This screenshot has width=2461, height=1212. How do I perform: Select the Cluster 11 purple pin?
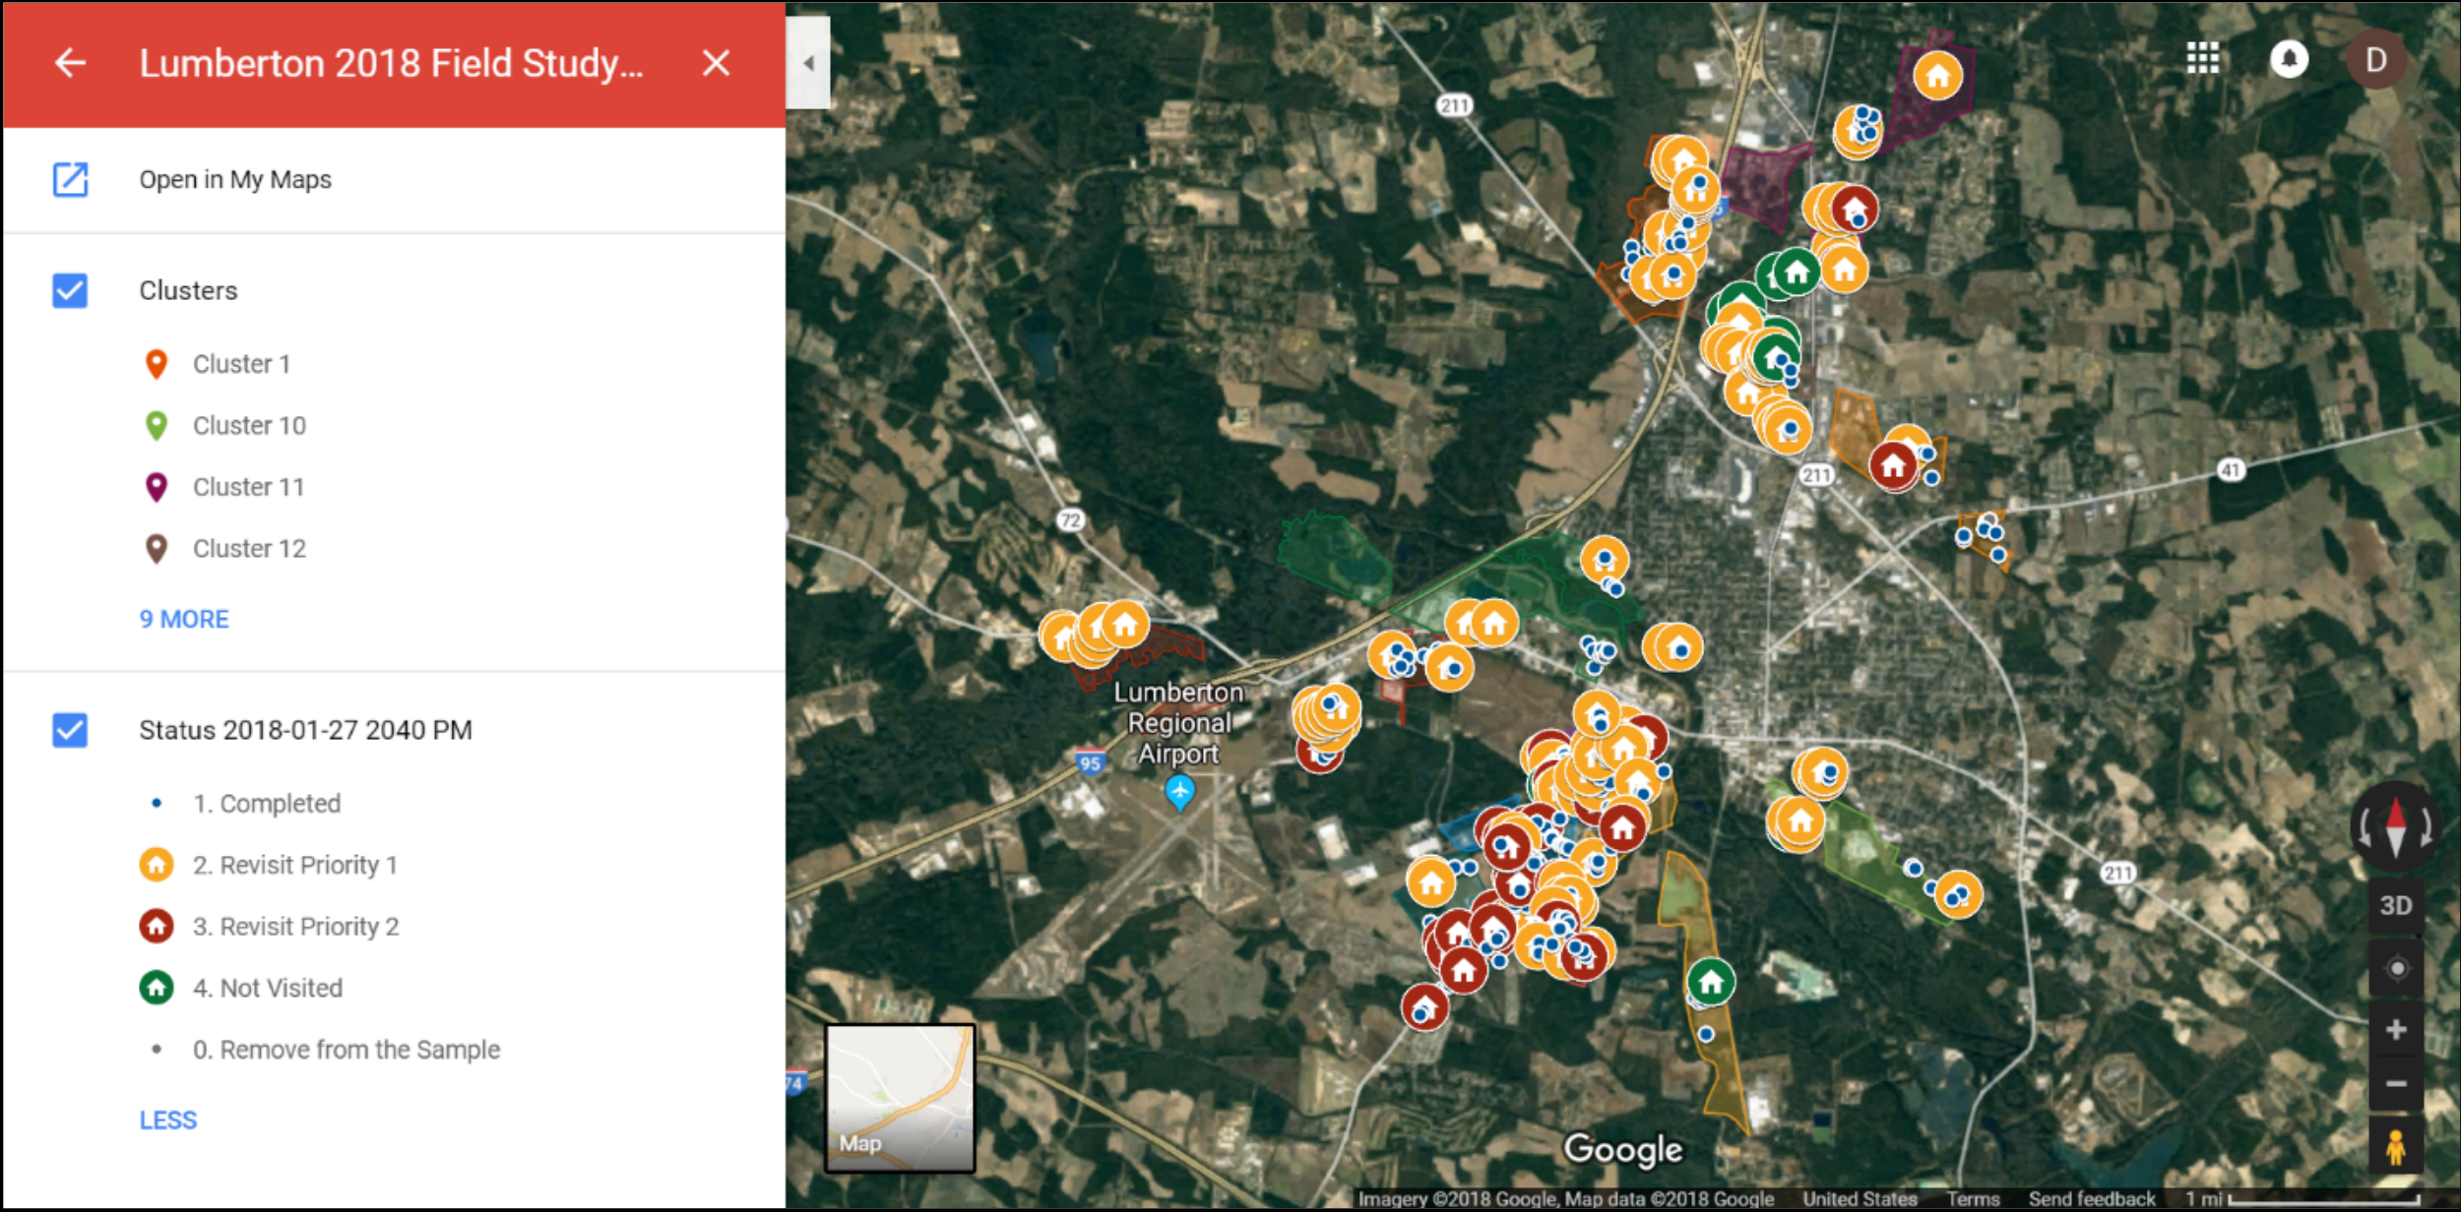click(x=156, y=487)
